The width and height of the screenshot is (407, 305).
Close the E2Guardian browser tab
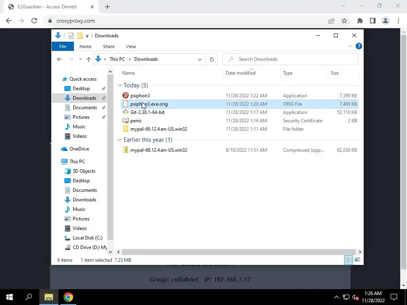(92, 7)
